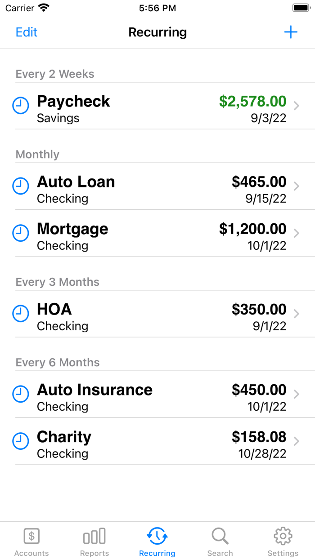Tap the clock icon beside Paycheck
This screenshot has width=315, height=559.
(x=21, y=106)
